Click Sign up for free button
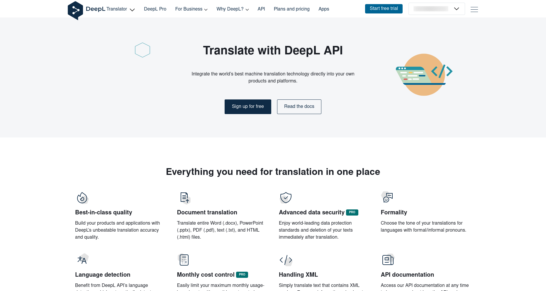The height and width of the screenshot is (291, 546). tap(248, 107)
